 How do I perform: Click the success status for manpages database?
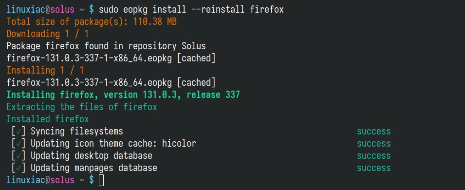pos(373,168)
